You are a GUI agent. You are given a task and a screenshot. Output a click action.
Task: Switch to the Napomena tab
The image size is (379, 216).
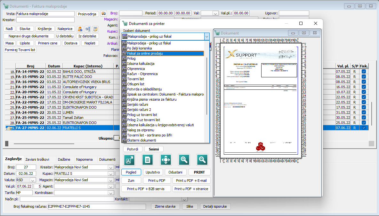click(x=85, y=159)
